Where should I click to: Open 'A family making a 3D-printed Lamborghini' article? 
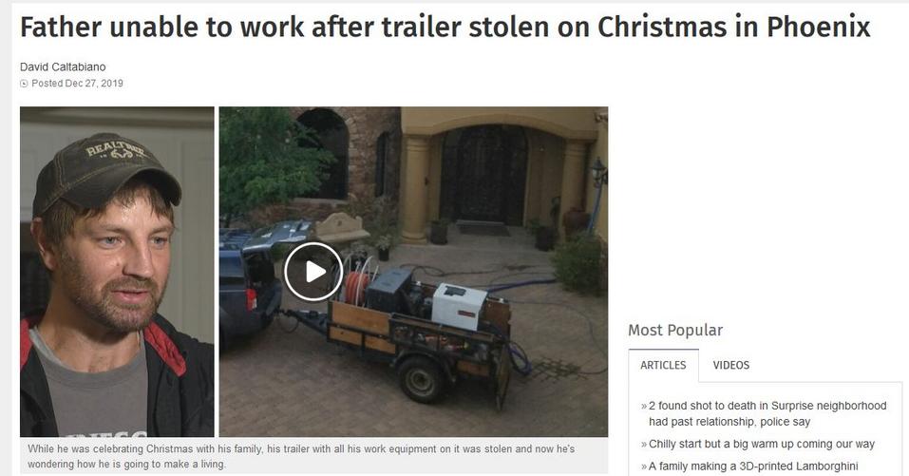coord(753,466)
